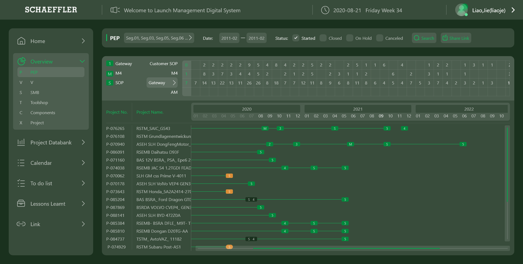Open the segment selector dropdown Seg.01, Seg.03
This screenshot has width=523, height=264.
coord(159,38)
